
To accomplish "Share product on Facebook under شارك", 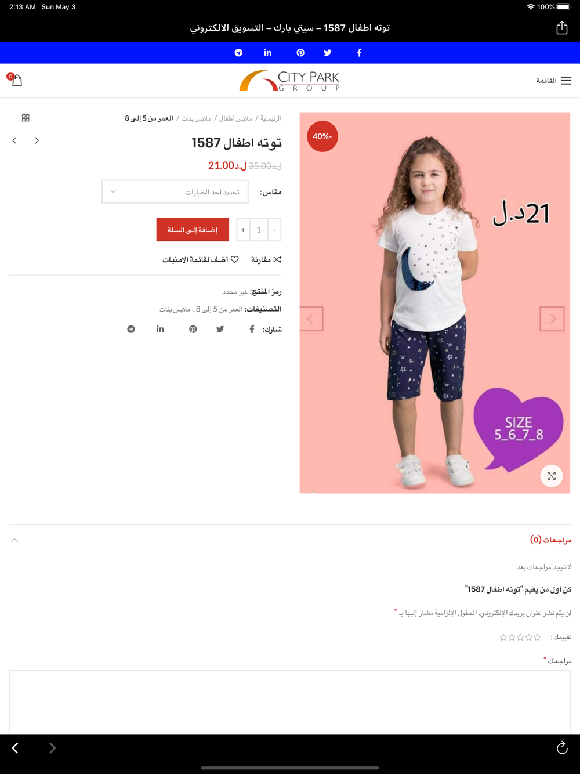I will (252, 329).
